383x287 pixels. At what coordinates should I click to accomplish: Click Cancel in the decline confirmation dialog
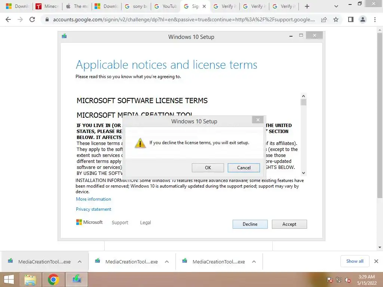click(x=244, y=168)
